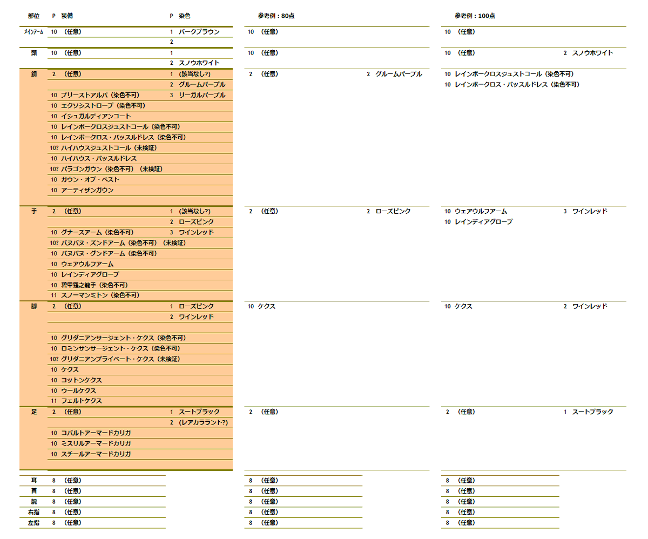Click the 染色 column header
648x539 pixels.
click(x=185, y=16)
